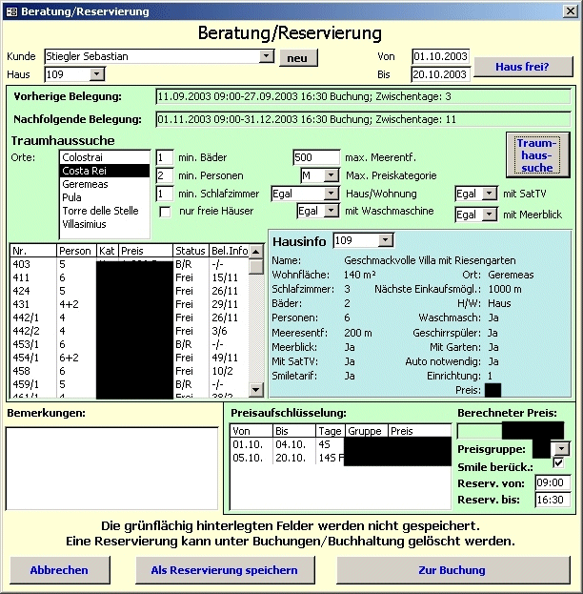Click the Zur Buchung button
Viewport: 583px width, 594px height.
(452, 570)
